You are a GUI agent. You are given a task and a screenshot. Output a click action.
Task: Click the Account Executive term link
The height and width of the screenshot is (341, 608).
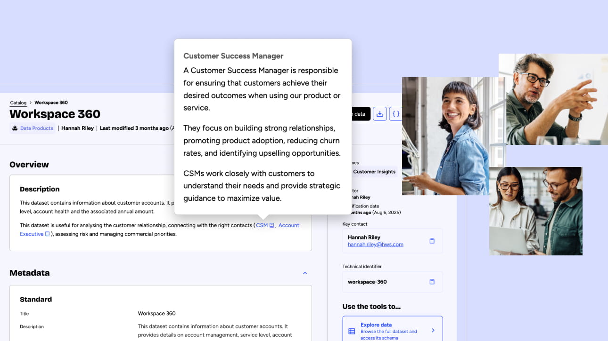(x=288, y=225)
